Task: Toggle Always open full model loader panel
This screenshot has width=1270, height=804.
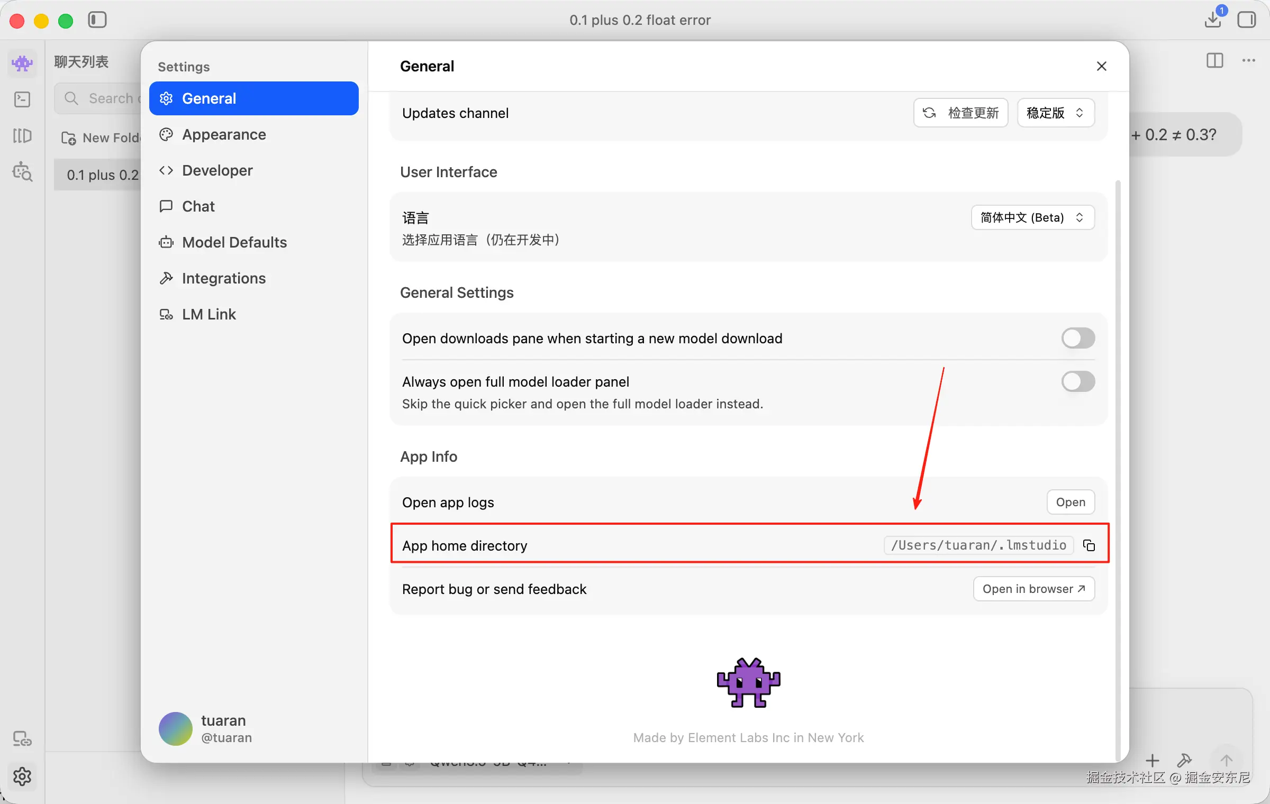Action: point(1078,381)
